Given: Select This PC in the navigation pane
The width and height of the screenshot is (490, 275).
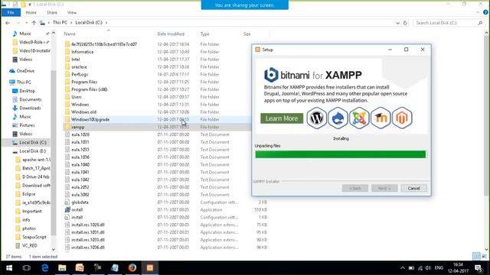Looking at the screenshot, I should point(24,82).
